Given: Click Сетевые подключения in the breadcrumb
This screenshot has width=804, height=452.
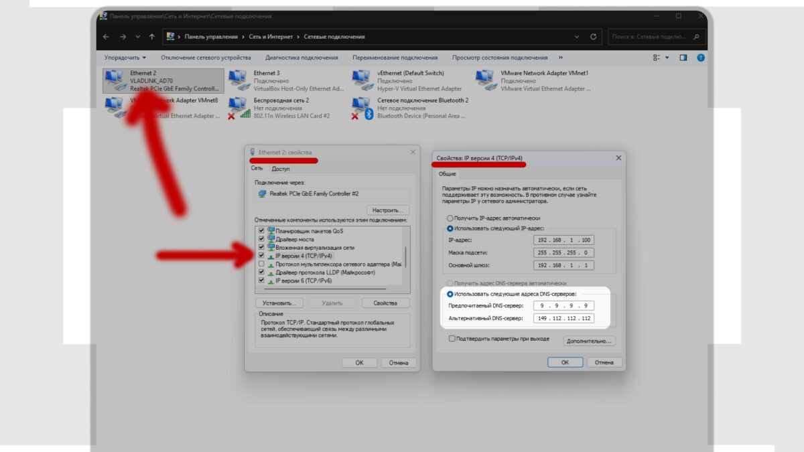Looking at the screenshot, I should coord(334,37).
